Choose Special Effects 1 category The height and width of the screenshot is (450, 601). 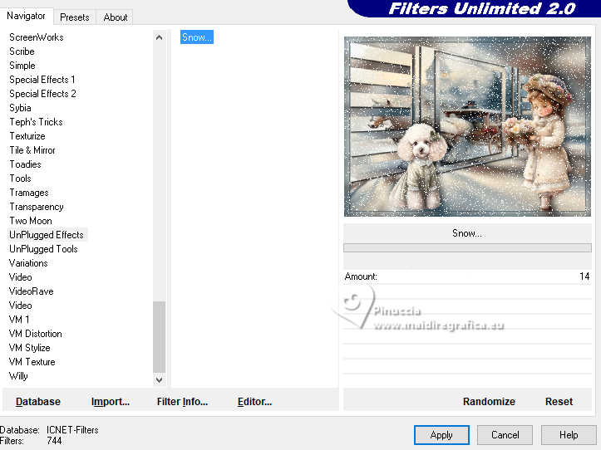pyautogui.click(x=42, y=80)
